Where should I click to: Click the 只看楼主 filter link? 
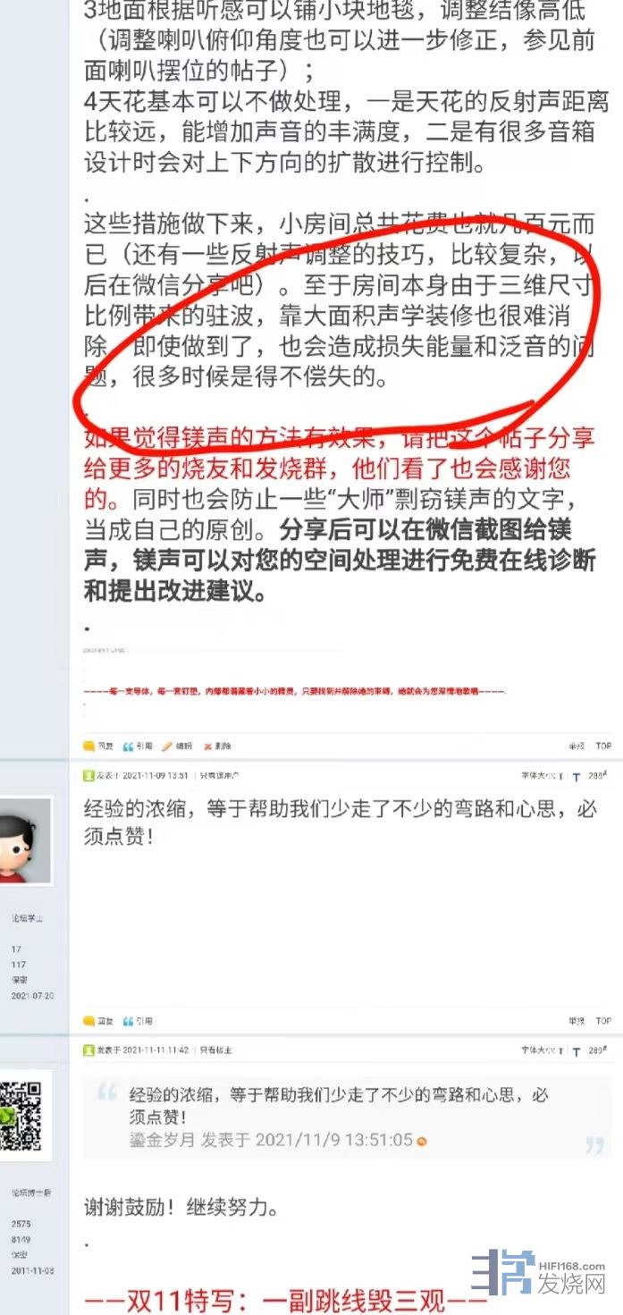point(215,1049)
